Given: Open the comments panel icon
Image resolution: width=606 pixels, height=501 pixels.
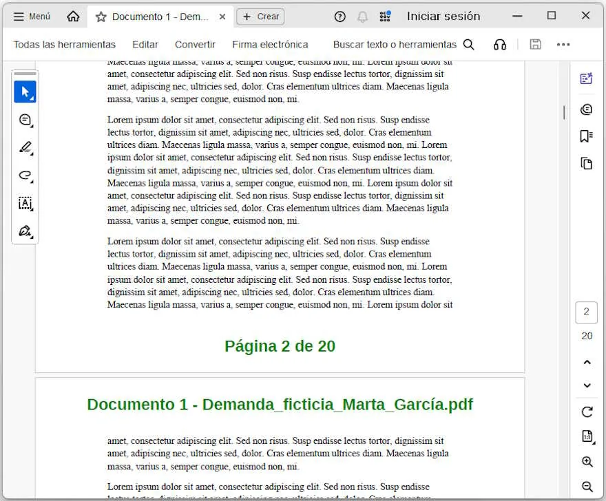Looking at the screenshot, I should (x=586, y=109).
